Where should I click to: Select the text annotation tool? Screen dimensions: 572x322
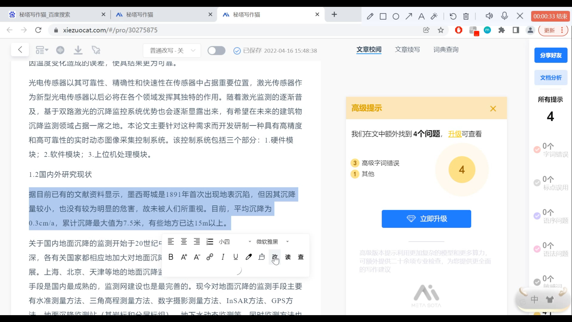421,16
